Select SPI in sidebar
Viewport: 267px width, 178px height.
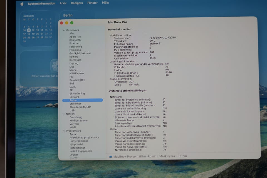71,90
